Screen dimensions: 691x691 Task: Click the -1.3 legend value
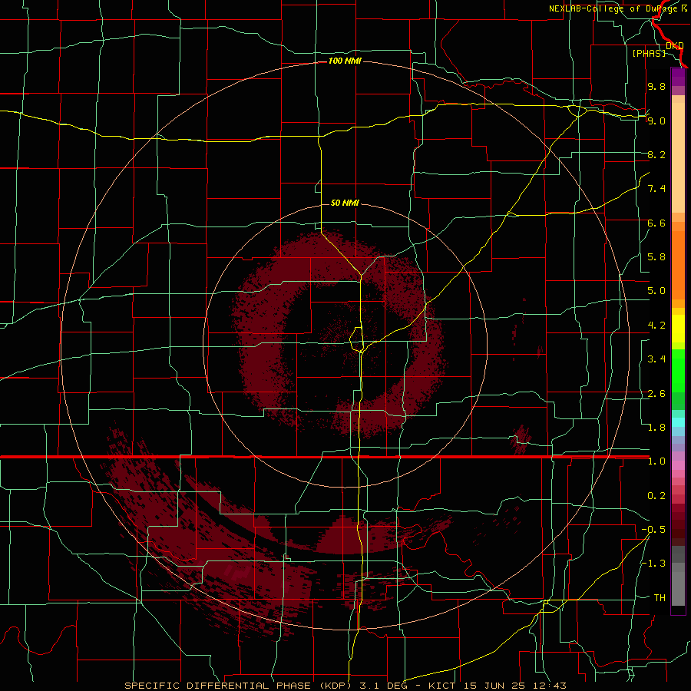coord(653,564)
